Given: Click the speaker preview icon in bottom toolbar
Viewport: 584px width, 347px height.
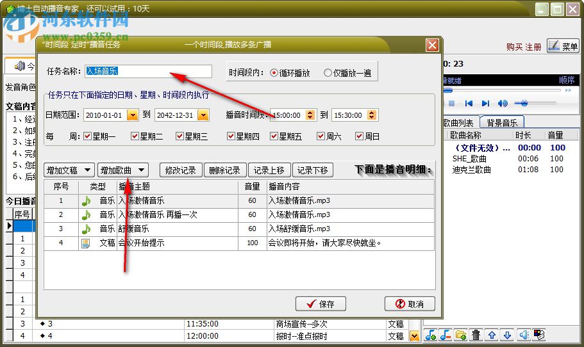Looking at the screenshot, I should [x=524, y=335].
